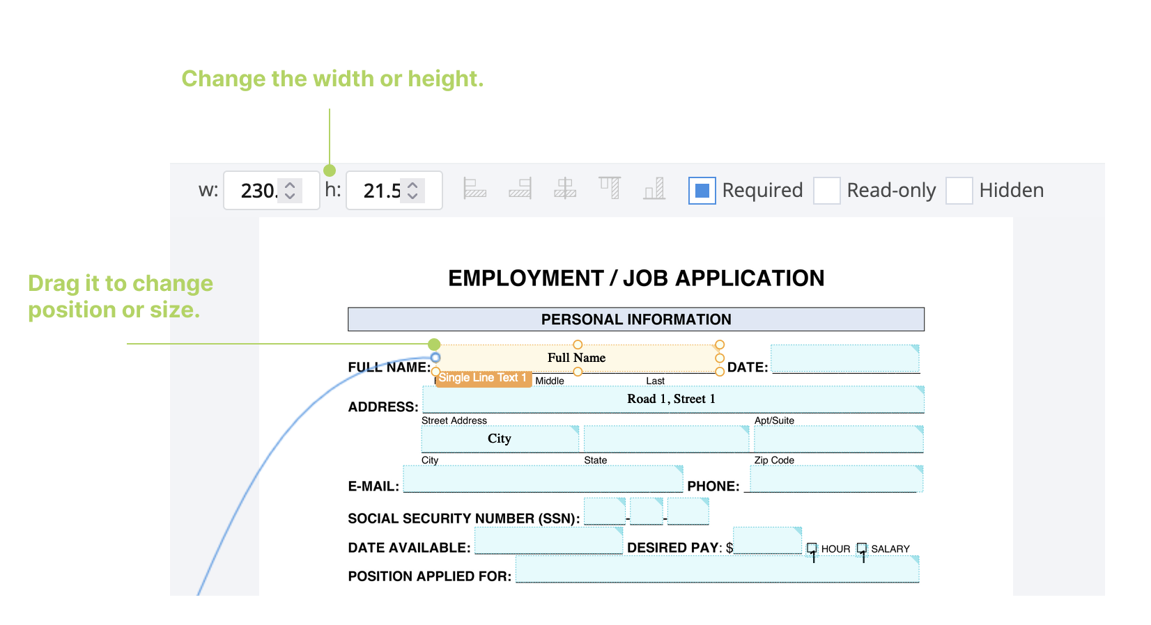Image resolution: width=1151 pixels, height=625 pixels.
Task: Select the DATE form field
Action: tap(844, 358)
